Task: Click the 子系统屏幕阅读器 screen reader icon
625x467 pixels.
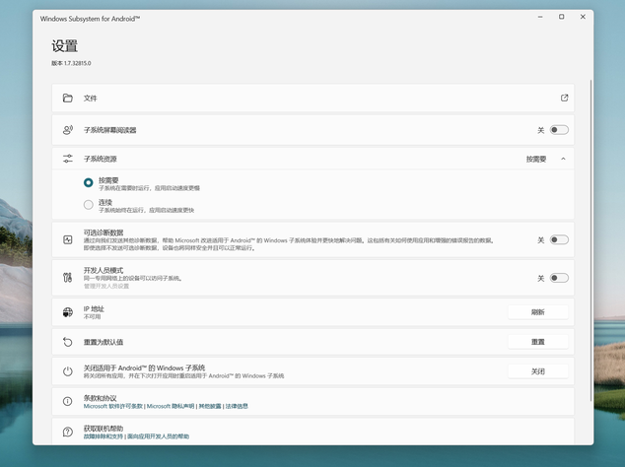Action: click(x=68, y=130)
